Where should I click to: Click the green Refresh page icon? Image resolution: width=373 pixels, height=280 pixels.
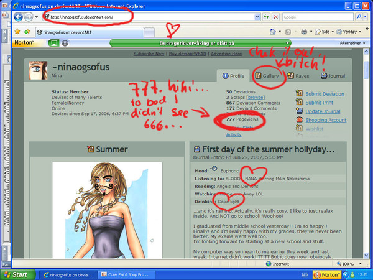click(x=266, y=17)
